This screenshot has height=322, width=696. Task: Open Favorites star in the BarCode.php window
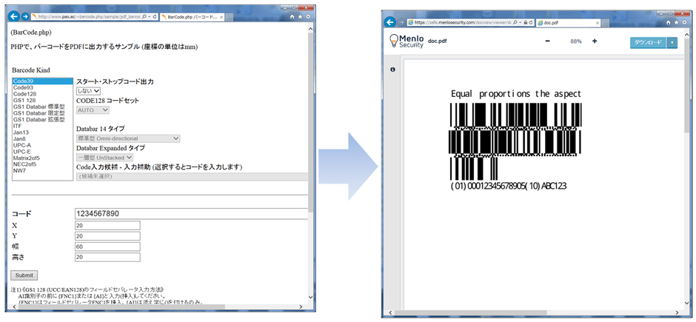[301, 17]
